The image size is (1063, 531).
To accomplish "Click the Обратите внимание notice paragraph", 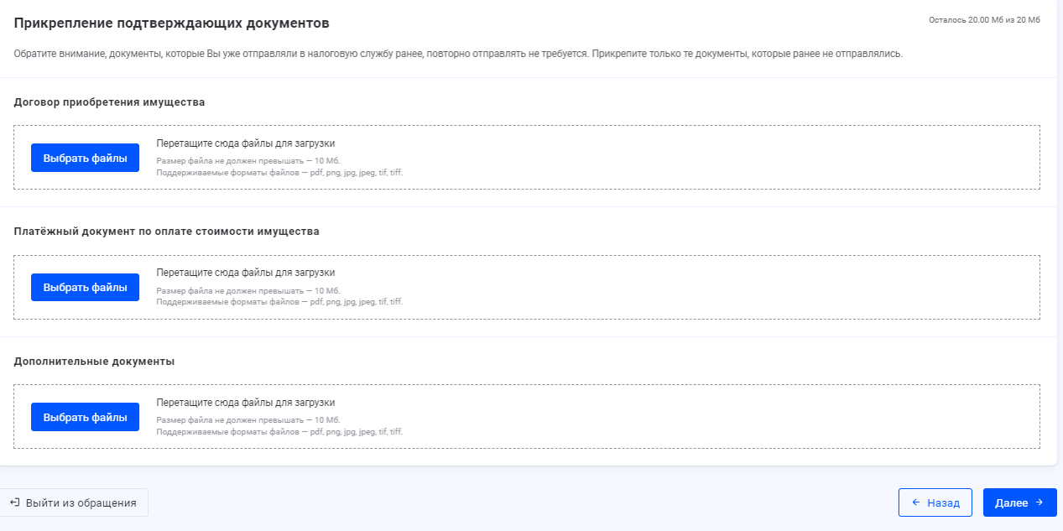I will tap(457, 54).
